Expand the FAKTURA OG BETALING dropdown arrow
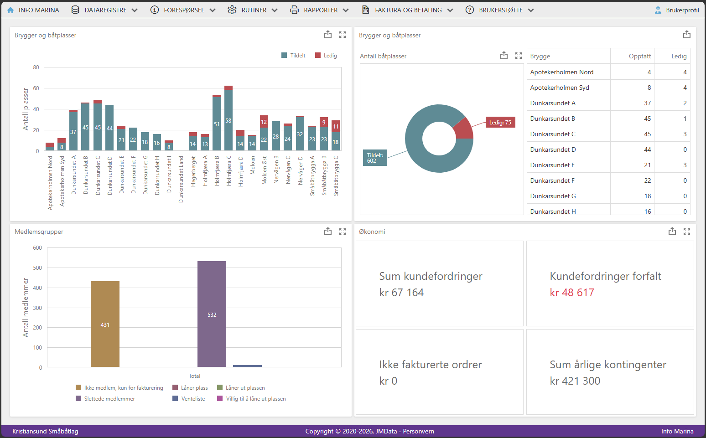This screenshot has width=706, height=438. pos(450,10)
